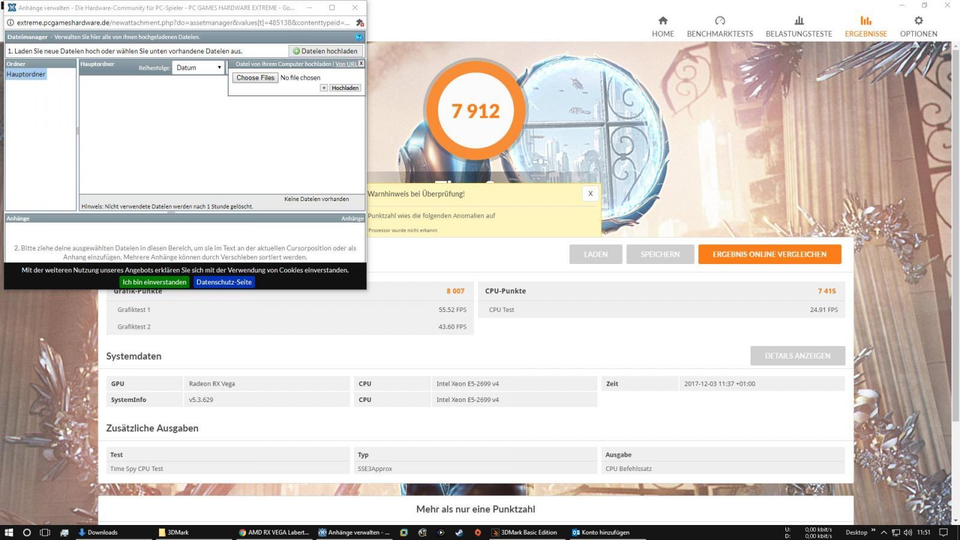Screen dimensions: 960x540
Task: Switch to Anhänge verwalten taskbar window
Action: pos(354,532)
